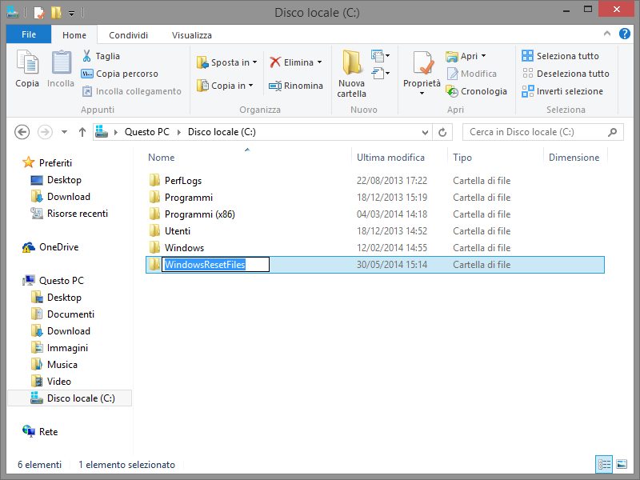Expand the Copia in dropdown
The height and width of the screenshot is (480, 640).
click(250, 86)
